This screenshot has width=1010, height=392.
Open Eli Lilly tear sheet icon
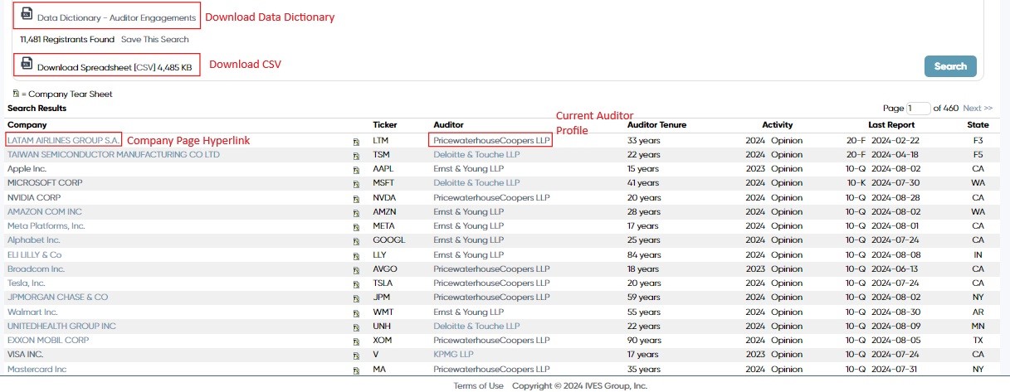tap(355, 256)
